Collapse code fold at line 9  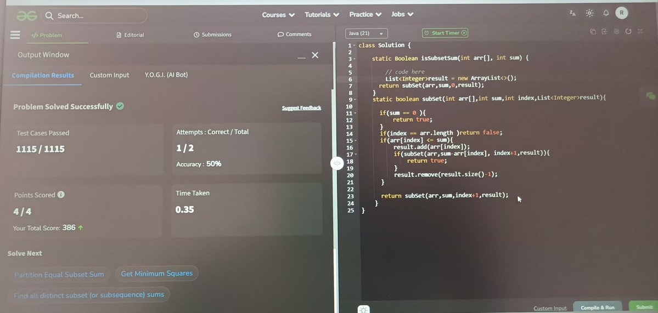[354, 99]
